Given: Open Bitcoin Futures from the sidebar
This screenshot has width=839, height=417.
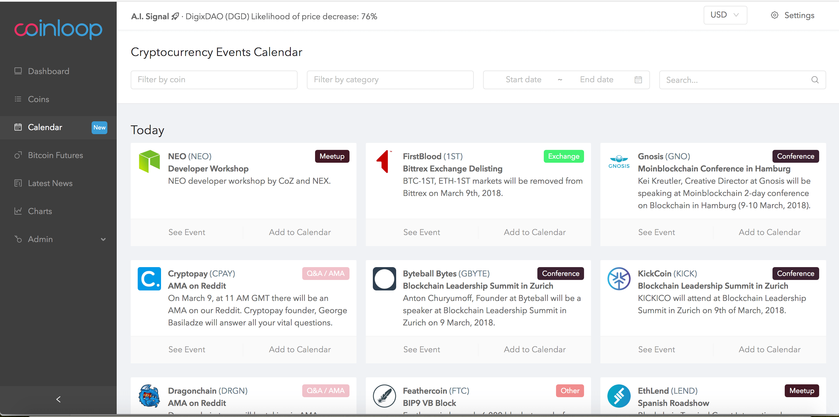Looking at the screenshot, I should pos(55,155).
